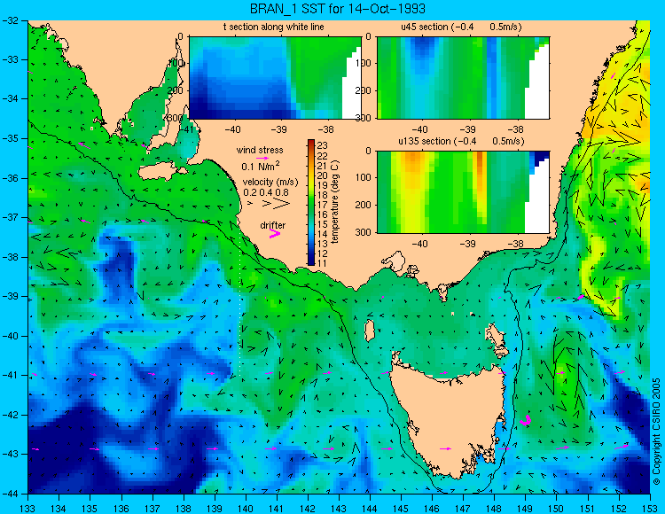This screenshot has height=514, width=665.
Task: Click latitude label "-37" on left axis
Action: [x=10, y=217]
